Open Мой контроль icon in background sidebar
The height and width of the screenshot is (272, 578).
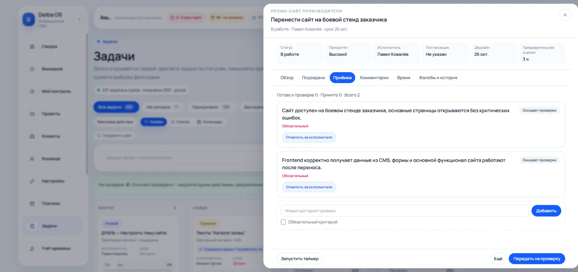[32, 92]
